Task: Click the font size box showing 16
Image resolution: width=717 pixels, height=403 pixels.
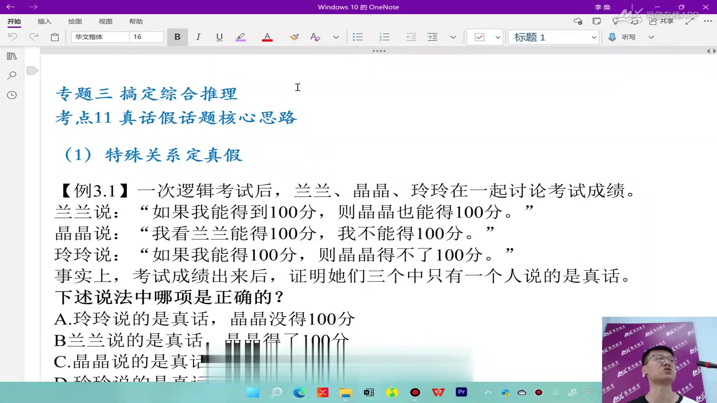Action: tap(146, 37)
